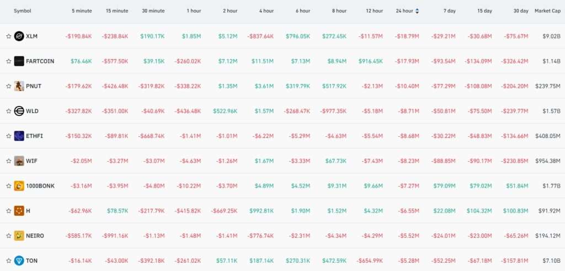565x271 pixels.
Task: Open the 1000BONK symbol link
Action: click(40, 186)
